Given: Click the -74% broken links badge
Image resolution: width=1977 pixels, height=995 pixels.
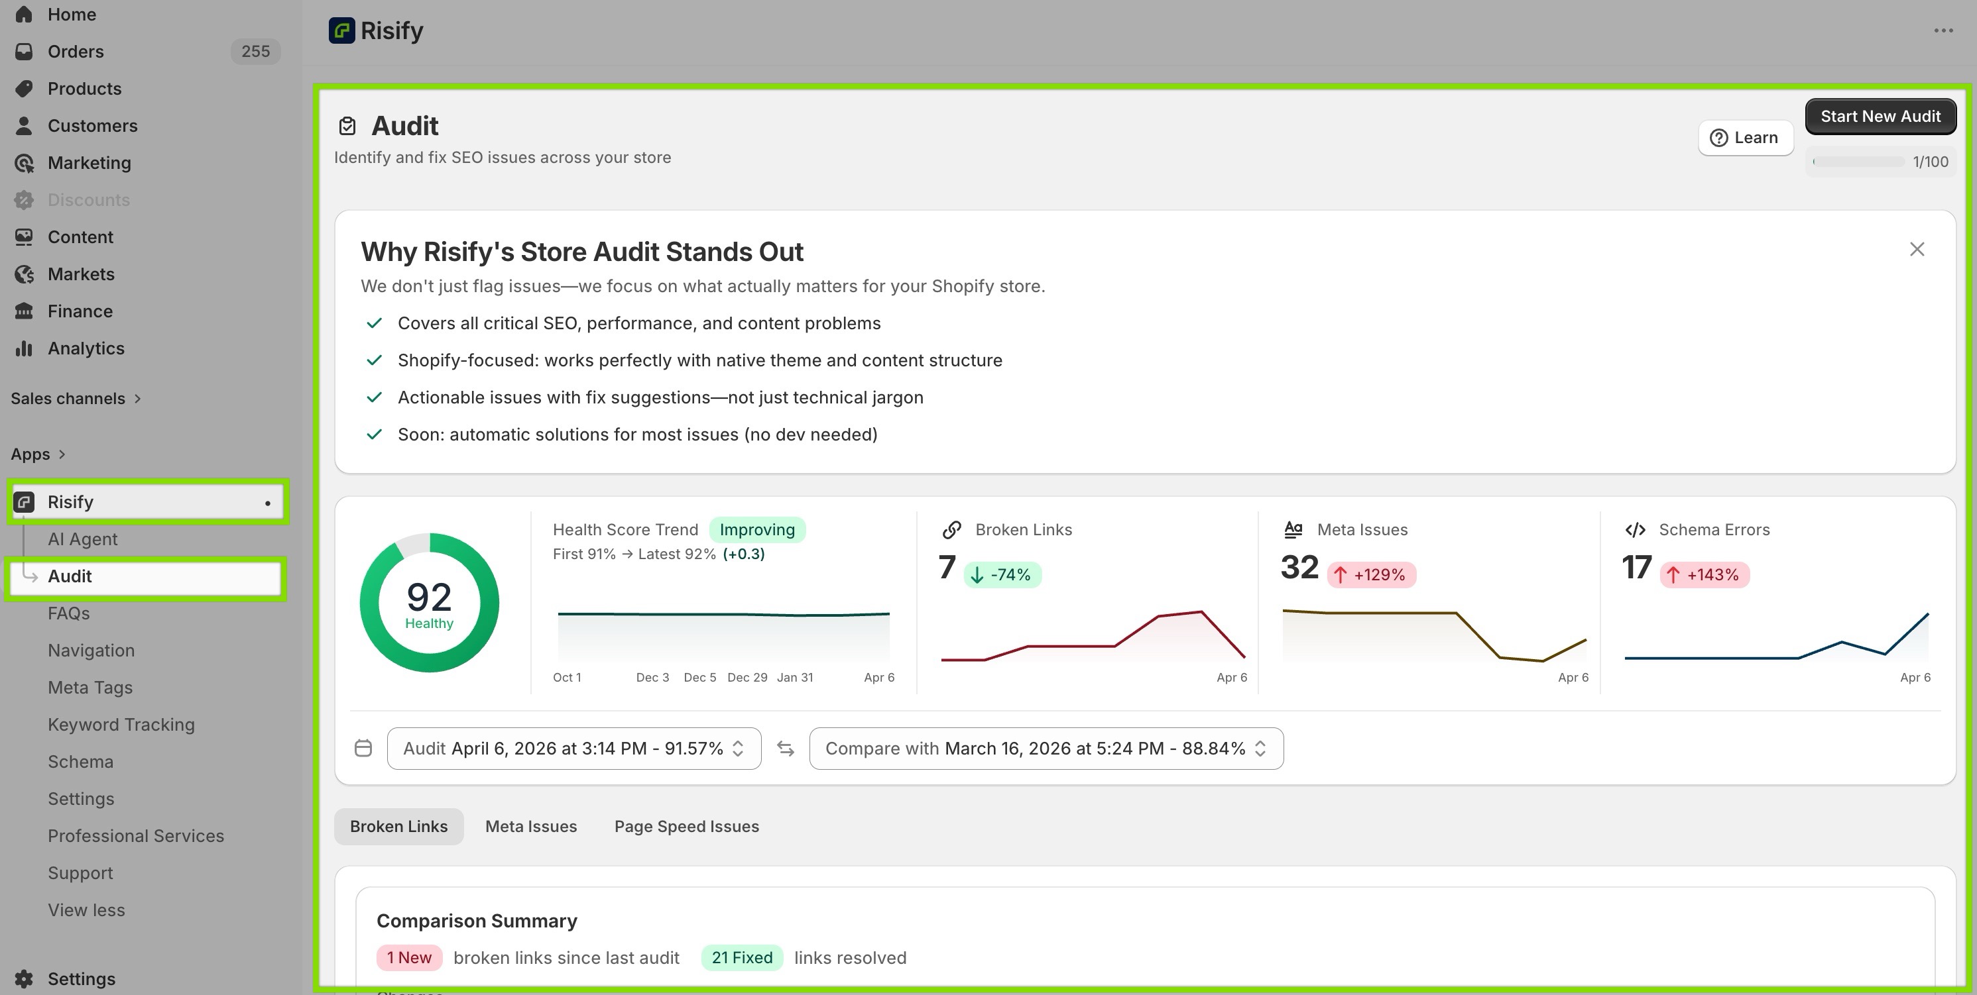Looking at the screenshot, I should tap(1002, 575).
